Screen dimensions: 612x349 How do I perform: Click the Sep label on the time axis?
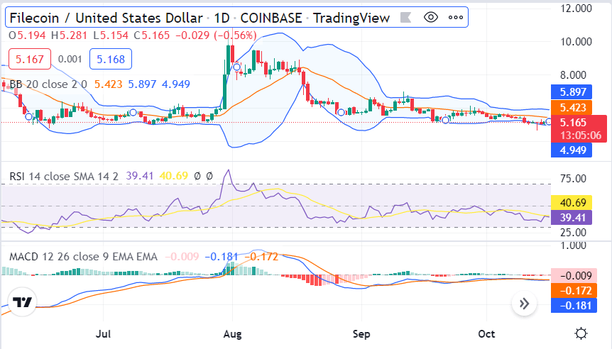[361, 334]
